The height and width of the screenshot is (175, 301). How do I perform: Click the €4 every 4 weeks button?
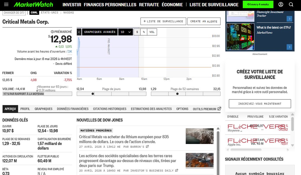click(x=258, y=5)
